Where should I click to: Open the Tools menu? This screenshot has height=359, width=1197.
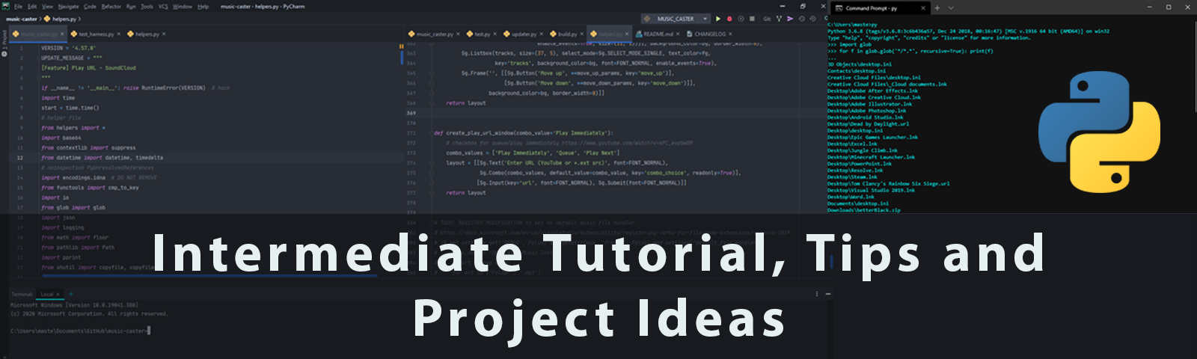tap(147, 6)
